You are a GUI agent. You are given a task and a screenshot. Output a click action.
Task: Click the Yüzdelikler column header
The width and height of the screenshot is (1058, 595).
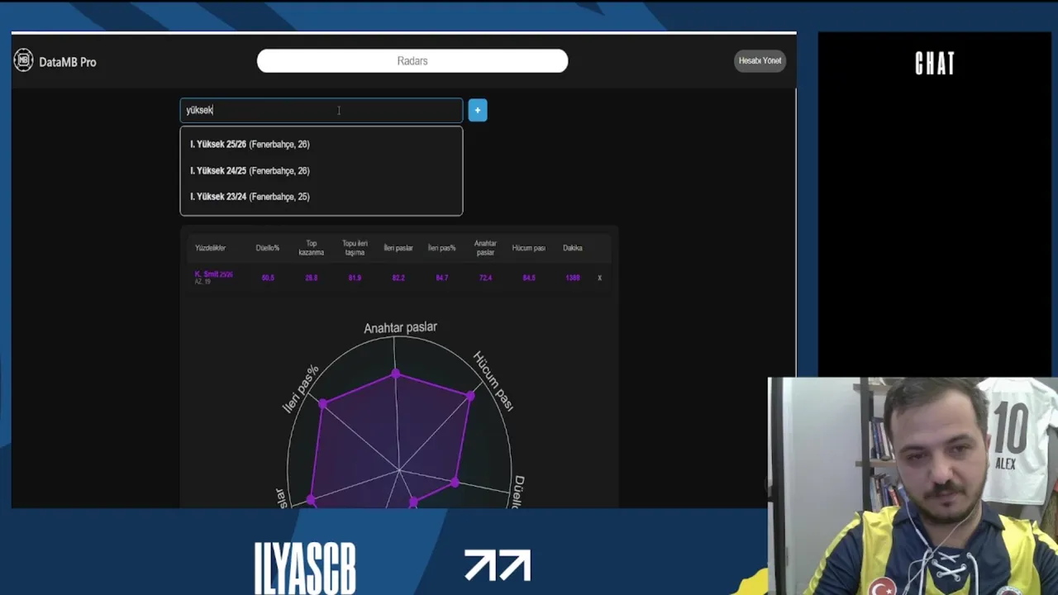(210, 248)
